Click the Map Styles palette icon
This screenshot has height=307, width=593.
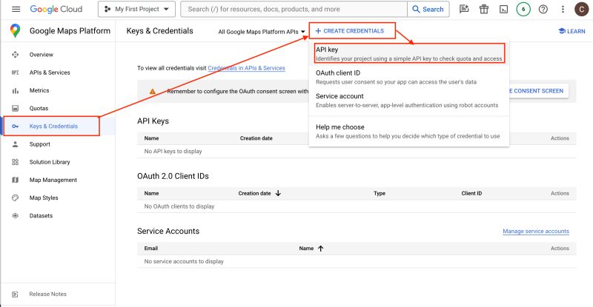[x=15, y=198]
